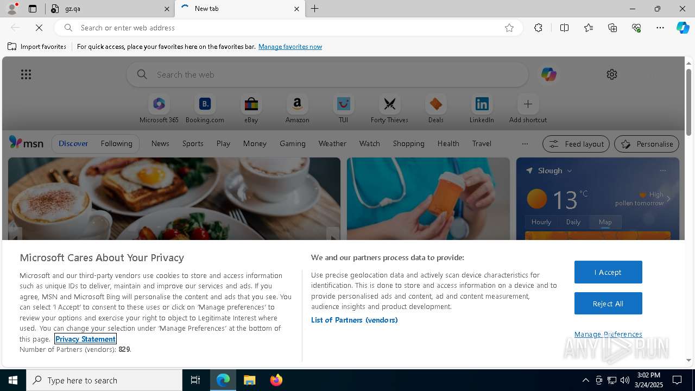Open File Explorer from the taskbar
The image size is (695, 391).
(250, 380)
